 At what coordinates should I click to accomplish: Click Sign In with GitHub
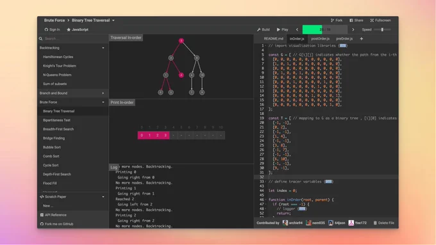click(52, 29)
